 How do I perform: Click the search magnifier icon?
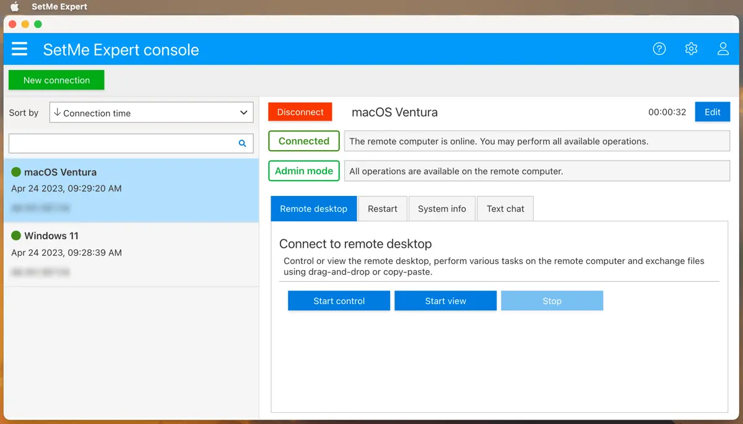pyautogui.click(x=242, y=143)
